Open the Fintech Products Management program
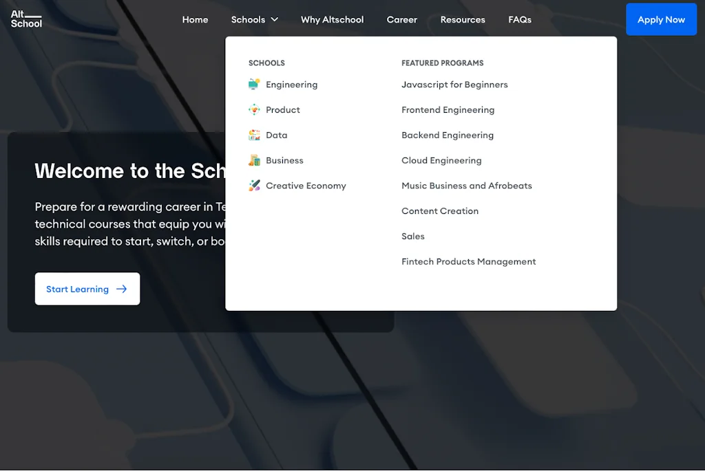 (x=469, y=261)
